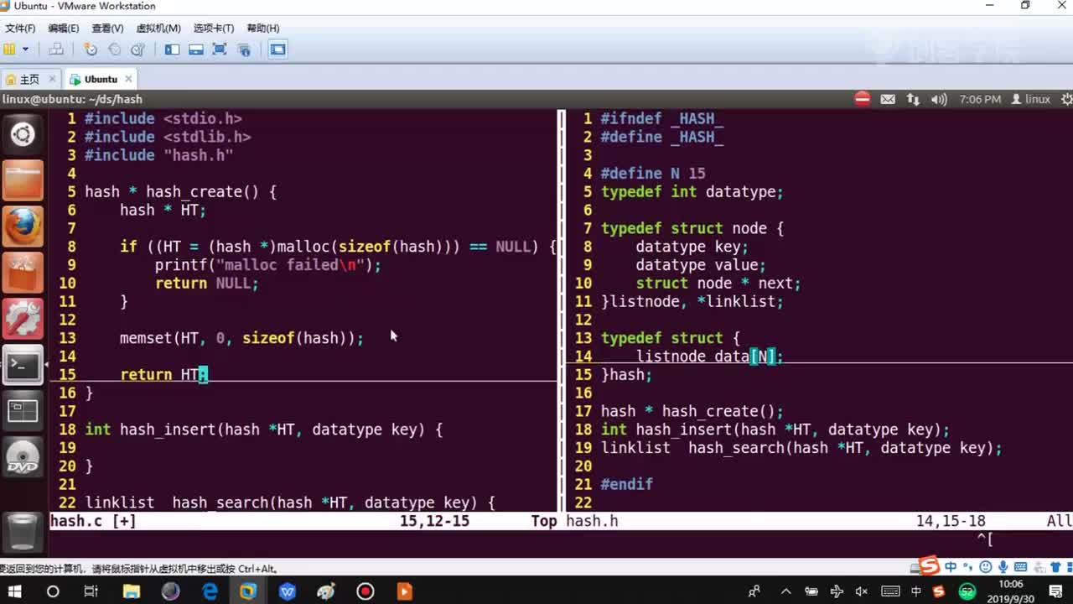Open the mail messaging indicator
This screenshot has width=1073, height=604.
[x=888, y=99]
